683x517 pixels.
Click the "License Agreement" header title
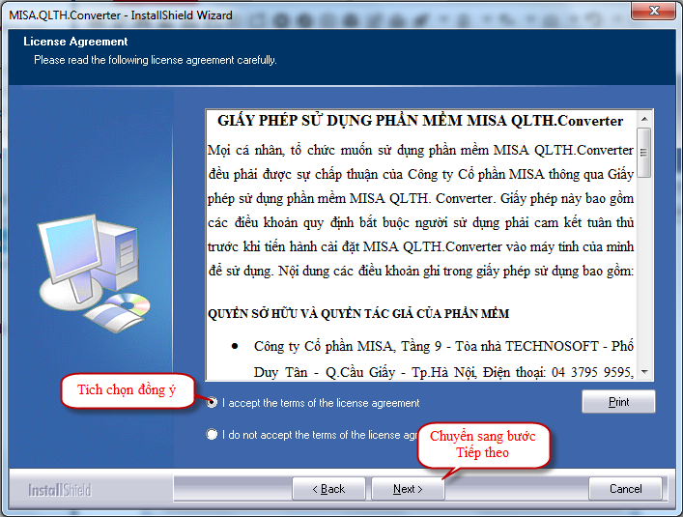75,42
